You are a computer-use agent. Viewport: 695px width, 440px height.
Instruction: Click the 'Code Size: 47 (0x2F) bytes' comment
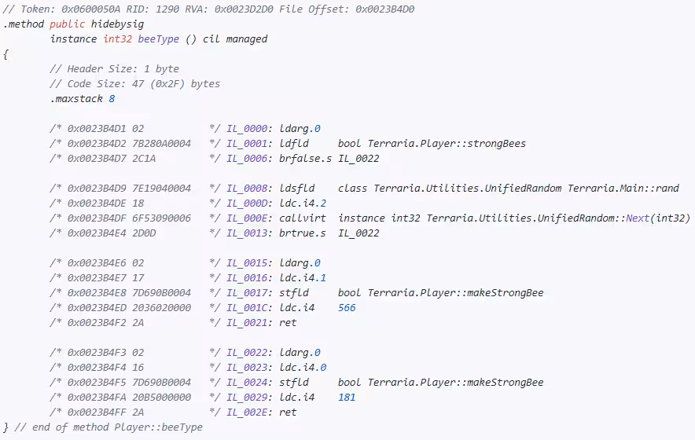click(x=134, y=84)
